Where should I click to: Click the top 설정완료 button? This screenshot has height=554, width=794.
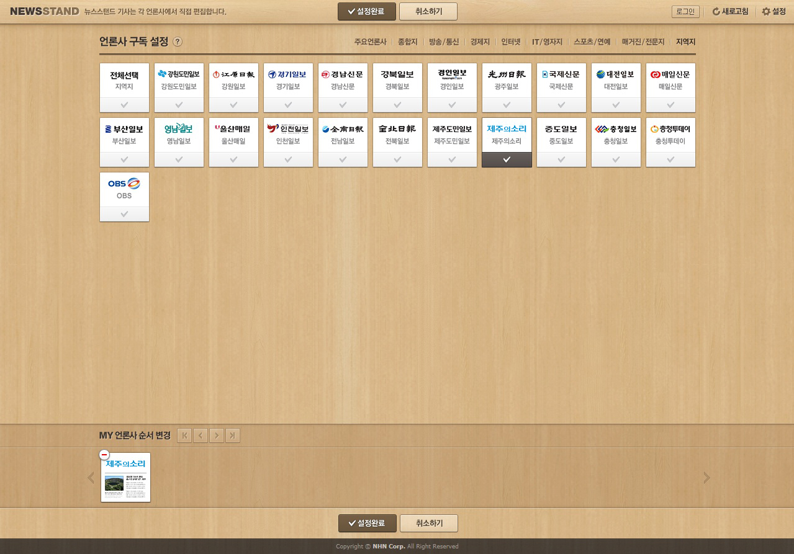[x=367, y=11]
